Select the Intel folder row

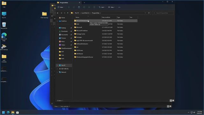click(x=106, y=24)
